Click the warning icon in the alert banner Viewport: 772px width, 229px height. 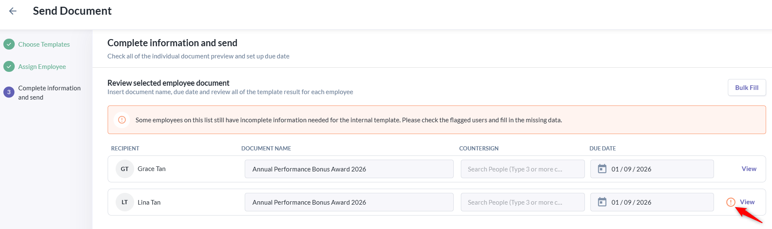click(x=122, y=120)
